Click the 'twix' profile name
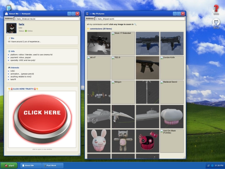Viewport: 225px width, 169px height. point(22,25)
